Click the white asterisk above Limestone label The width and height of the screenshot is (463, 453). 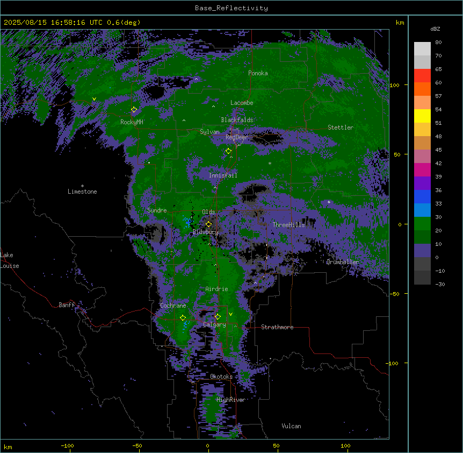pyautogui.click(x=82, y=186)
